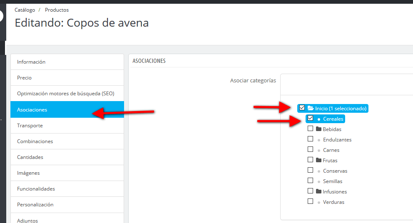The width and height of the screenshot is (413, 223).
Task: Open the Transporte tab
Action: (x=67, y=126)
